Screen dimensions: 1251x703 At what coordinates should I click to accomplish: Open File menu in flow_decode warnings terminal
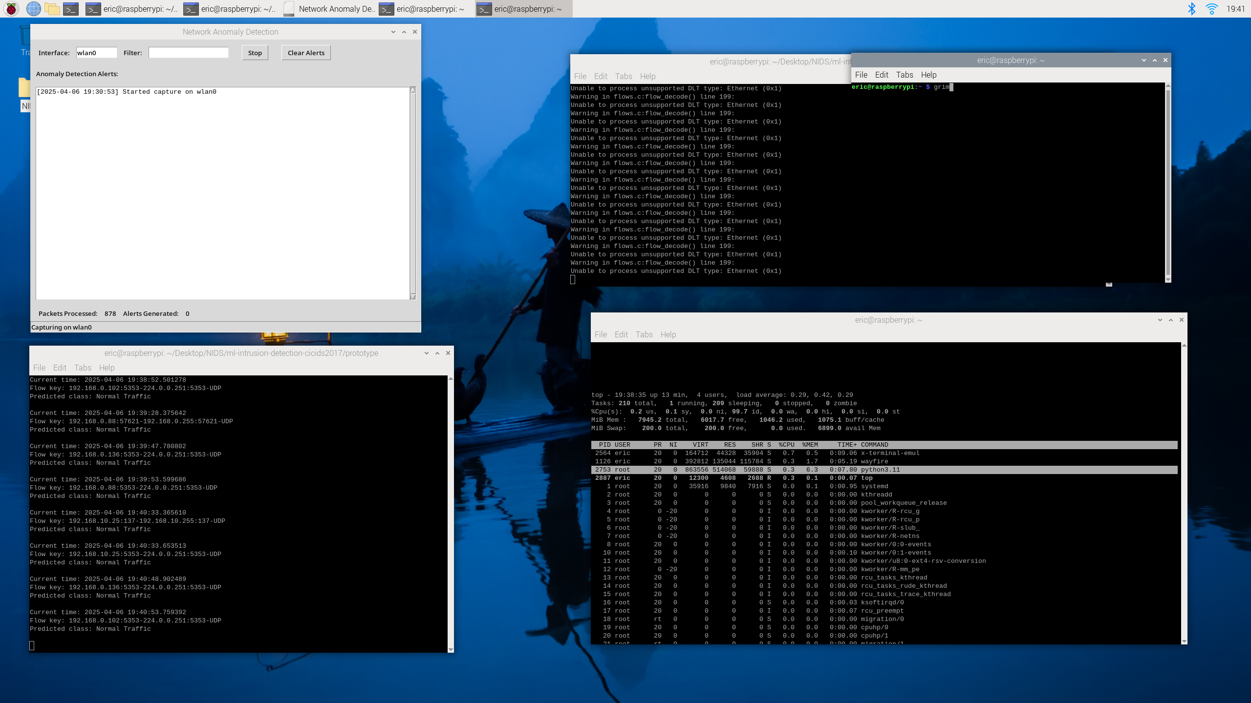(580, 76)
